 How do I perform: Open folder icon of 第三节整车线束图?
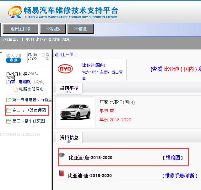[9, 121]
